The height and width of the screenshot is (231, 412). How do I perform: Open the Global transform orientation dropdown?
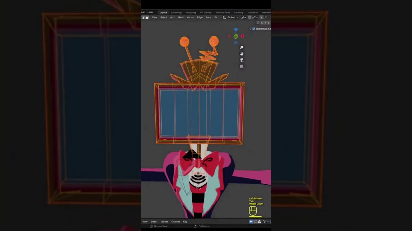(231, 17)
